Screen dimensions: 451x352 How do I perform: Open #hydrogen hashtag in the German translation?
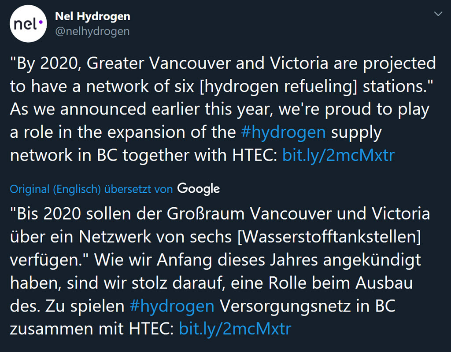[172, 306]
